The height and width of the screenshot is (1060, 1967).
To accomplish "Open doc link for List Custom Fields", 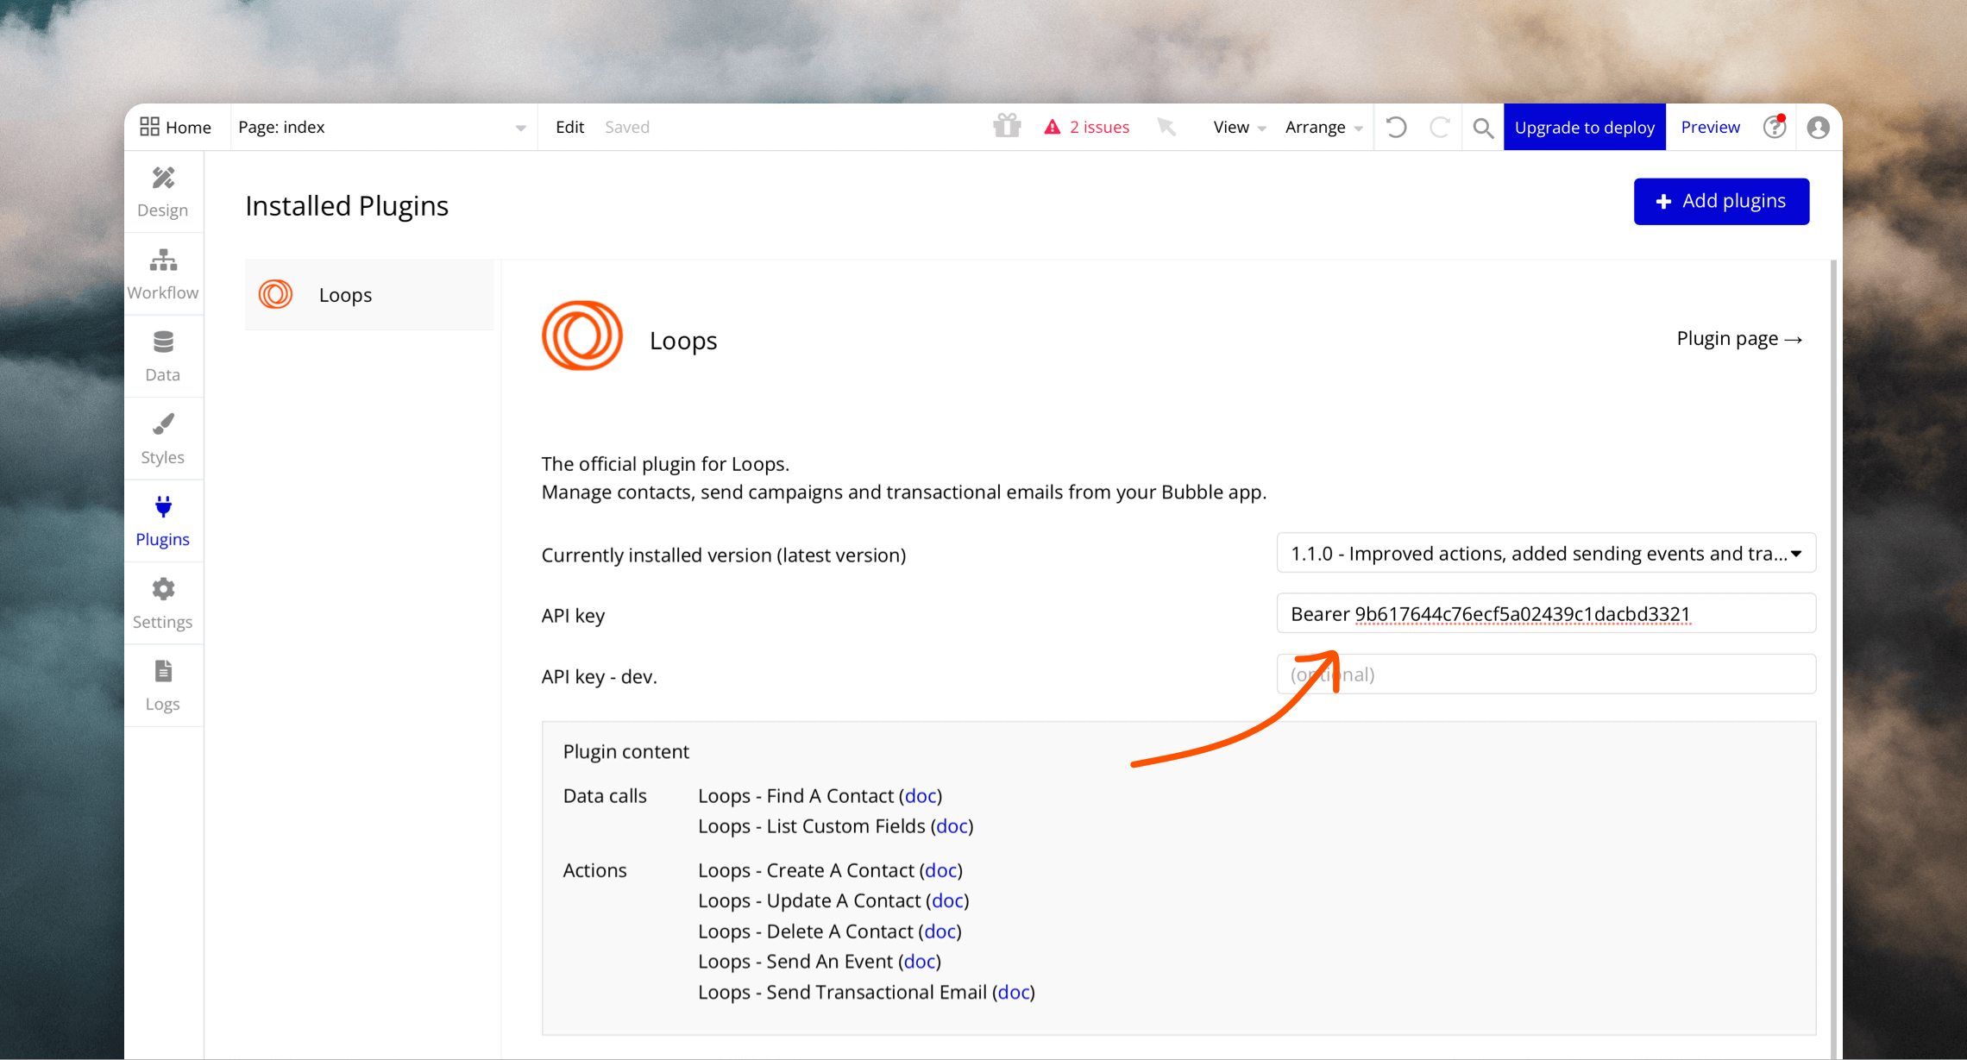I will (x=952, y=825).
